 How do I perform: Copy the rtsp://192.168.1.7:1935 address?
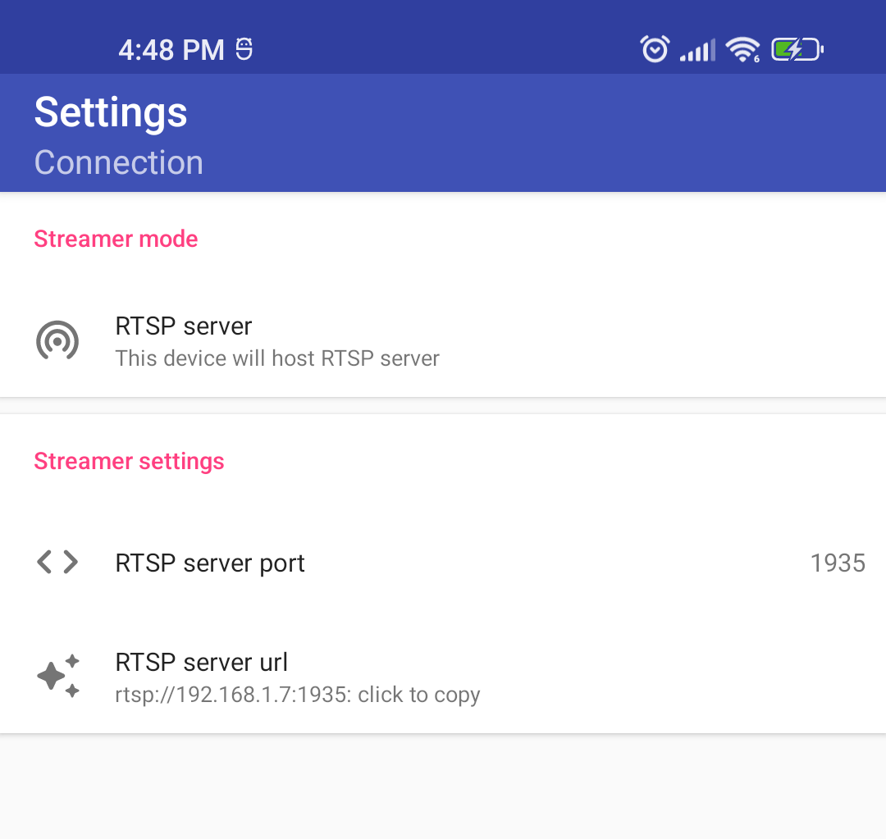[297, 695]
